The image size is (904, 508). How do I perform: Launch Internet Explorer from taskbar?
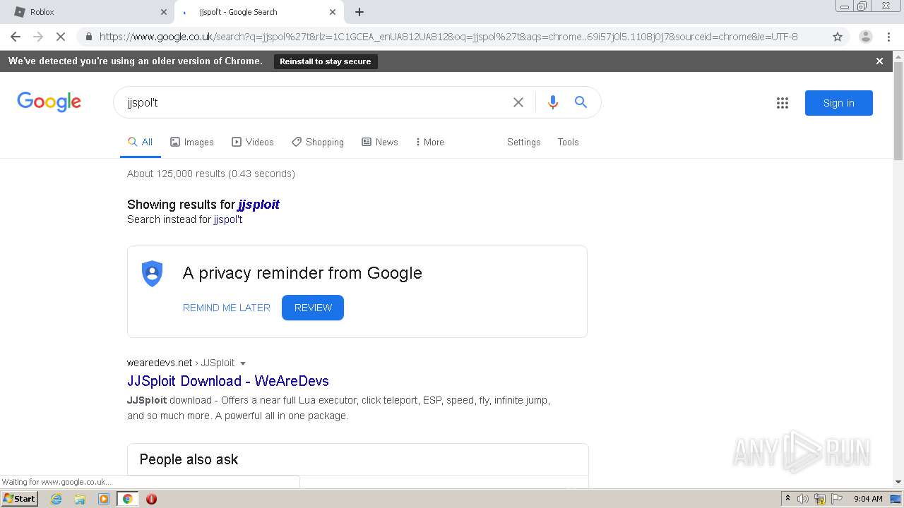pyautogui.click(x=56, y=499)
